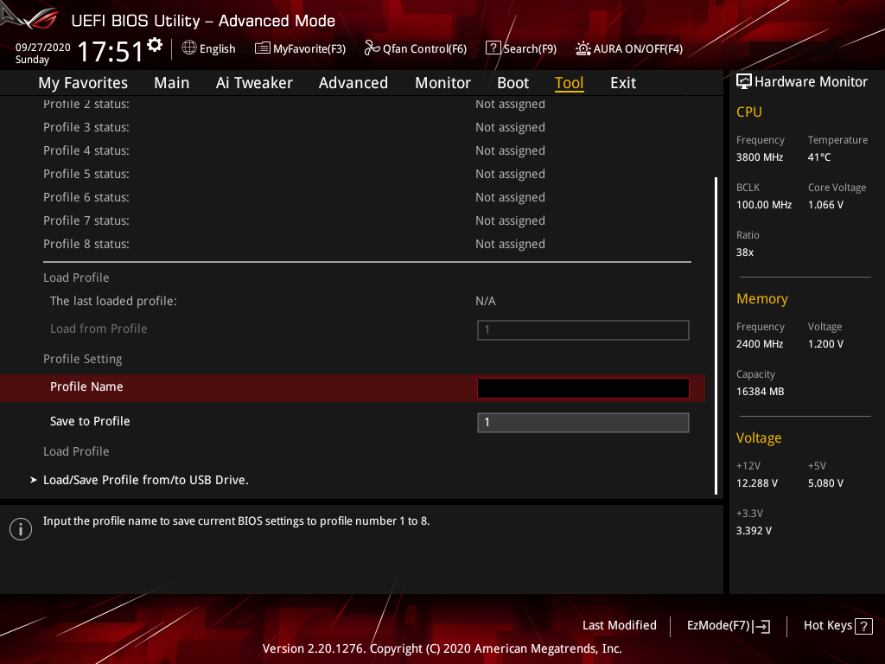Open Last Modified settings list
Screen dimensions: 885x664
pos(619,625)
